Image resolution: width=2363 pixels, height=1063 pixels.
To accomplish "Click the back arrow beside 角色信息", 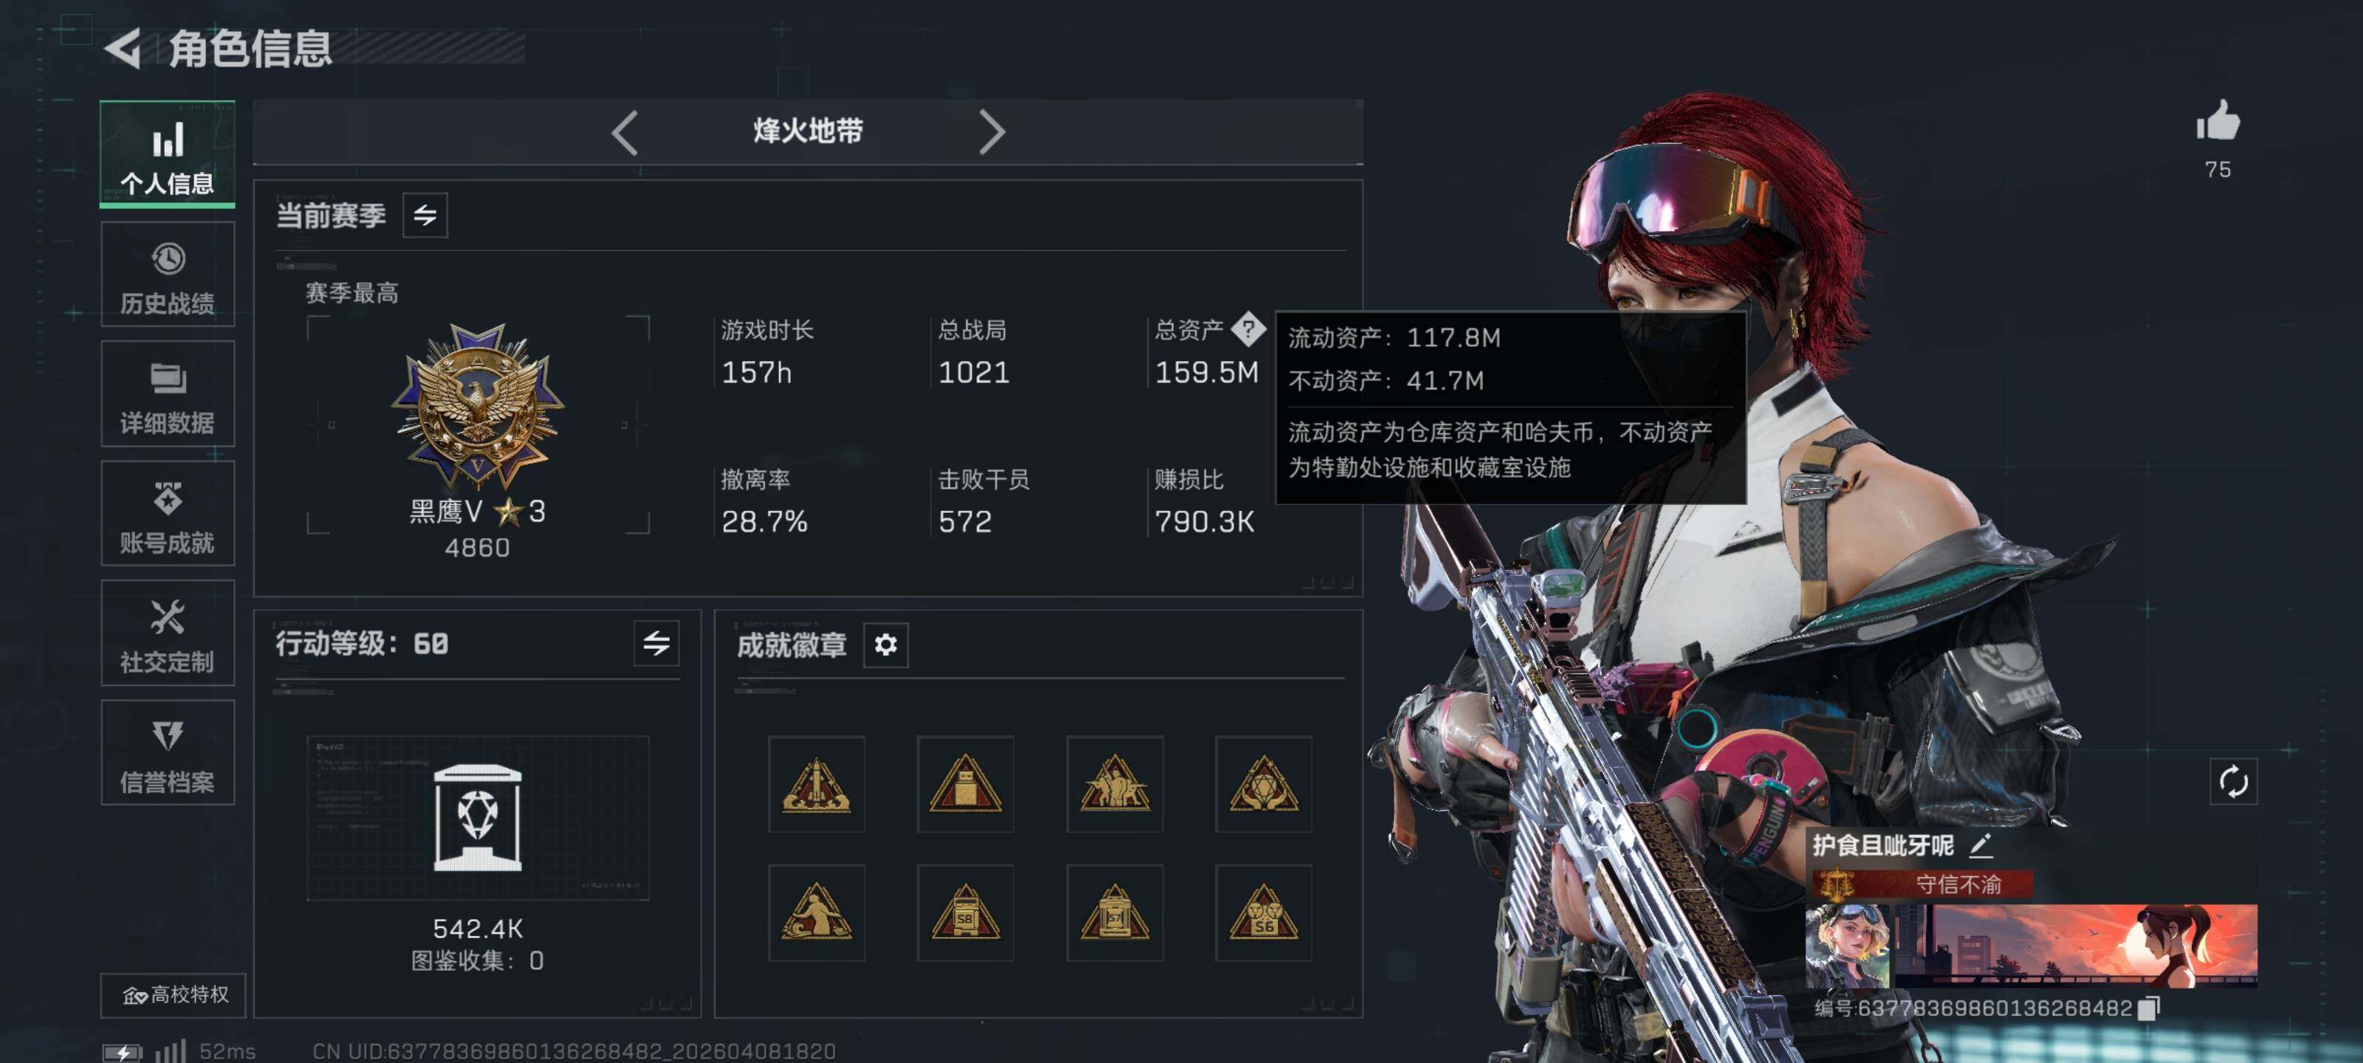I will (x=123, y=48).
